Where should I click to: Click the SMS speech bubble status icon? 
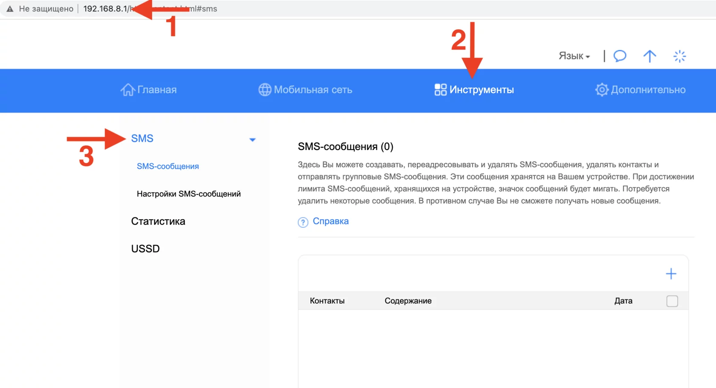tap(620, 55)
